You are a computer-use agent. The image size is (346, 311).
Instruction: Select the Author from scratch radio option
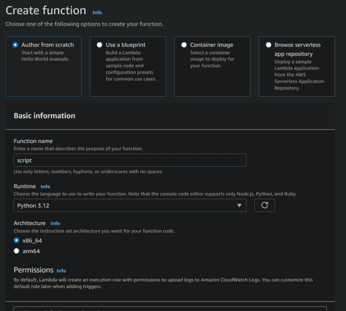tap(16, 45)
